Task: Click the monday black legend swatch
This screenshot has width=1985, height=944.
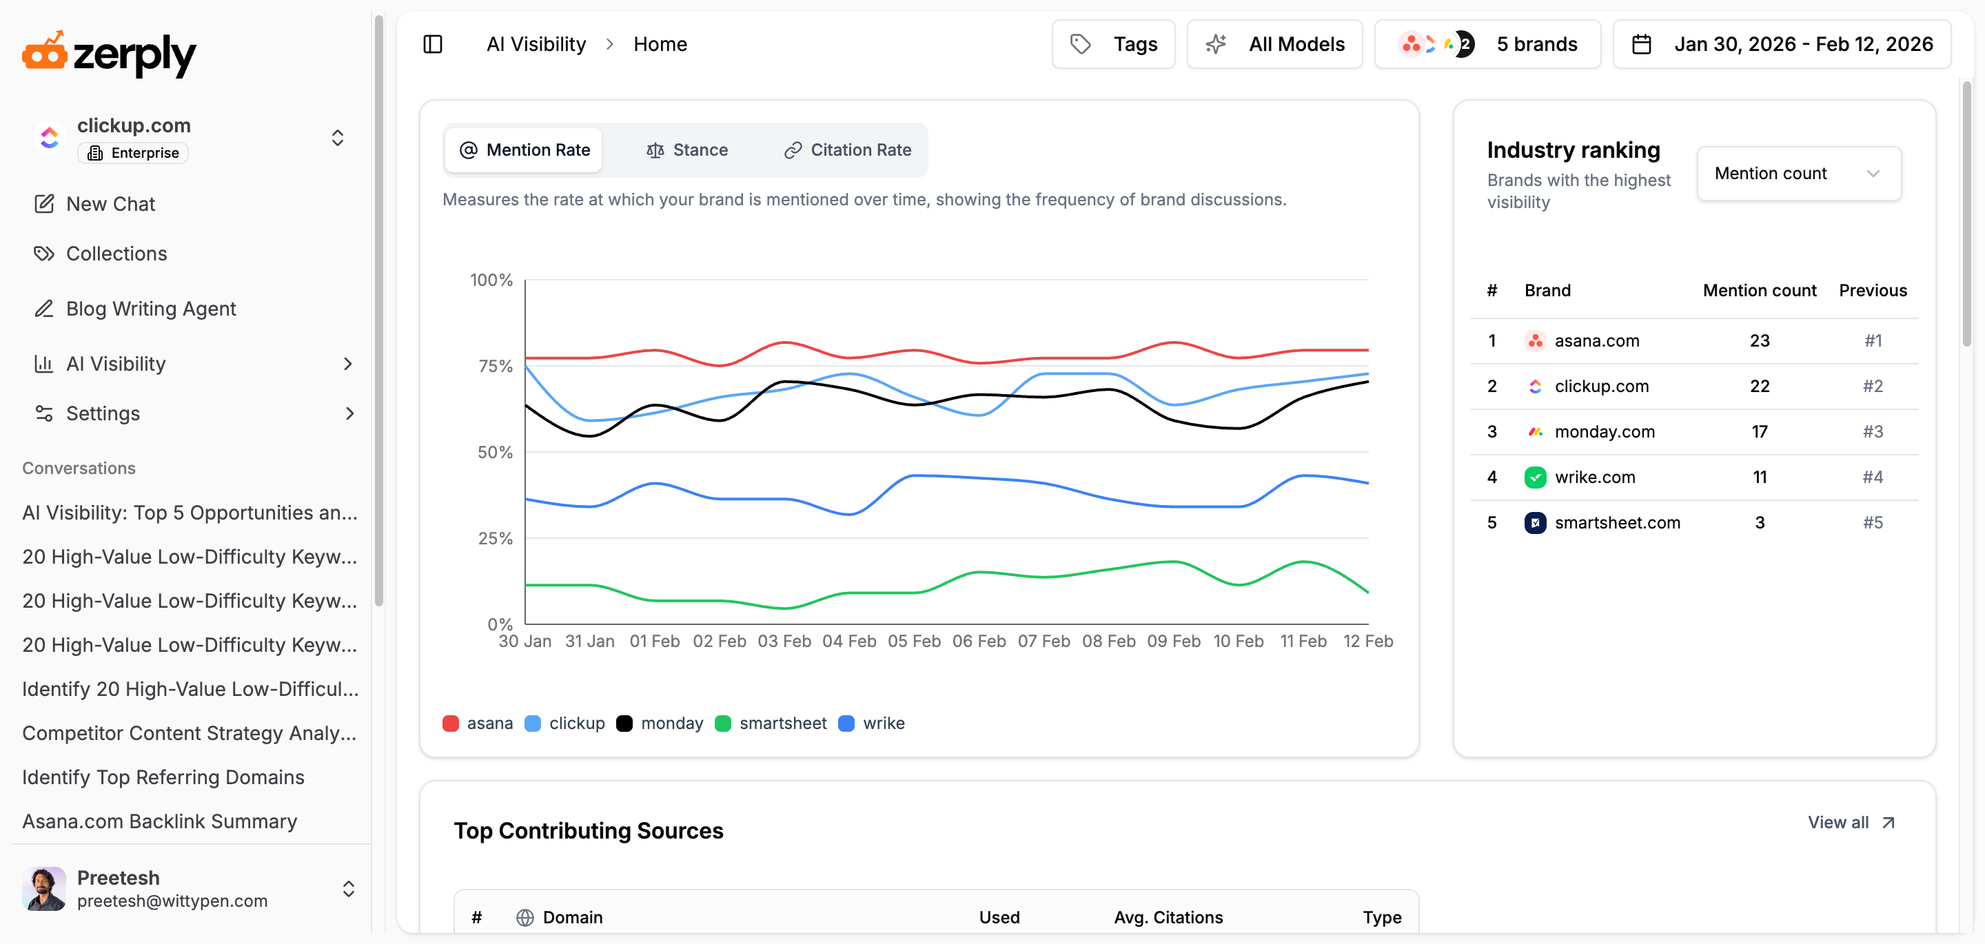Action: click(624, 723)
